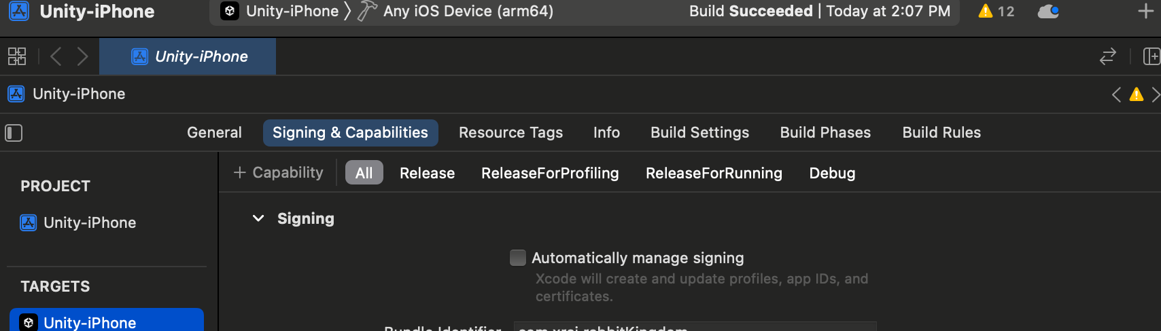Open the related items grid menu

click(17, 56)
